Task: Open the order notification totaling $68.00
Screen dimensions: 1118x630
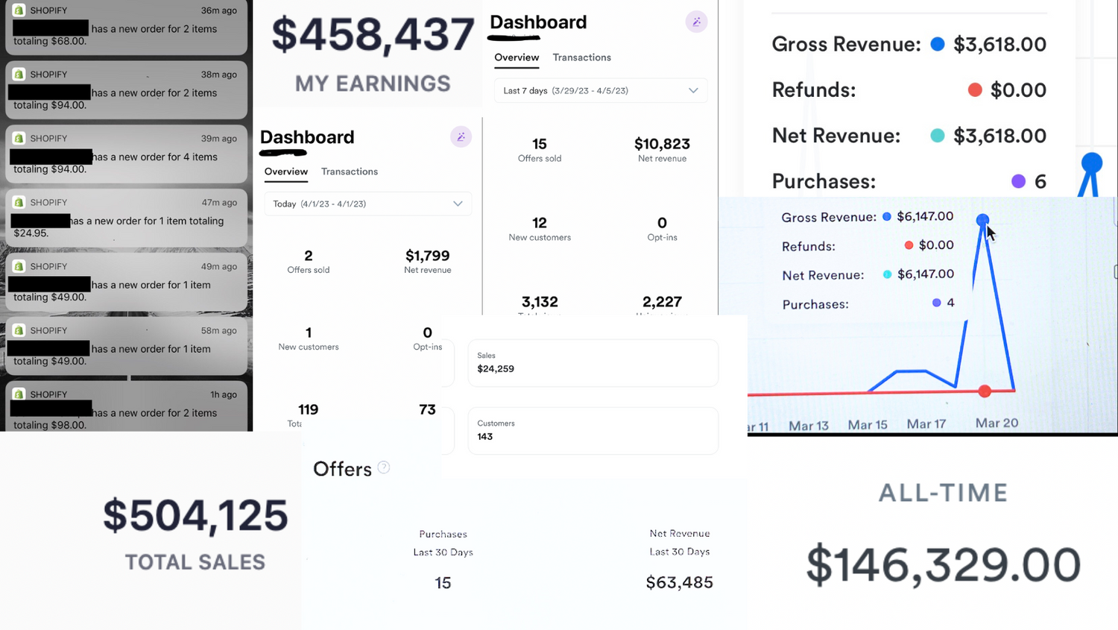Action: click(x=126, y=28)
